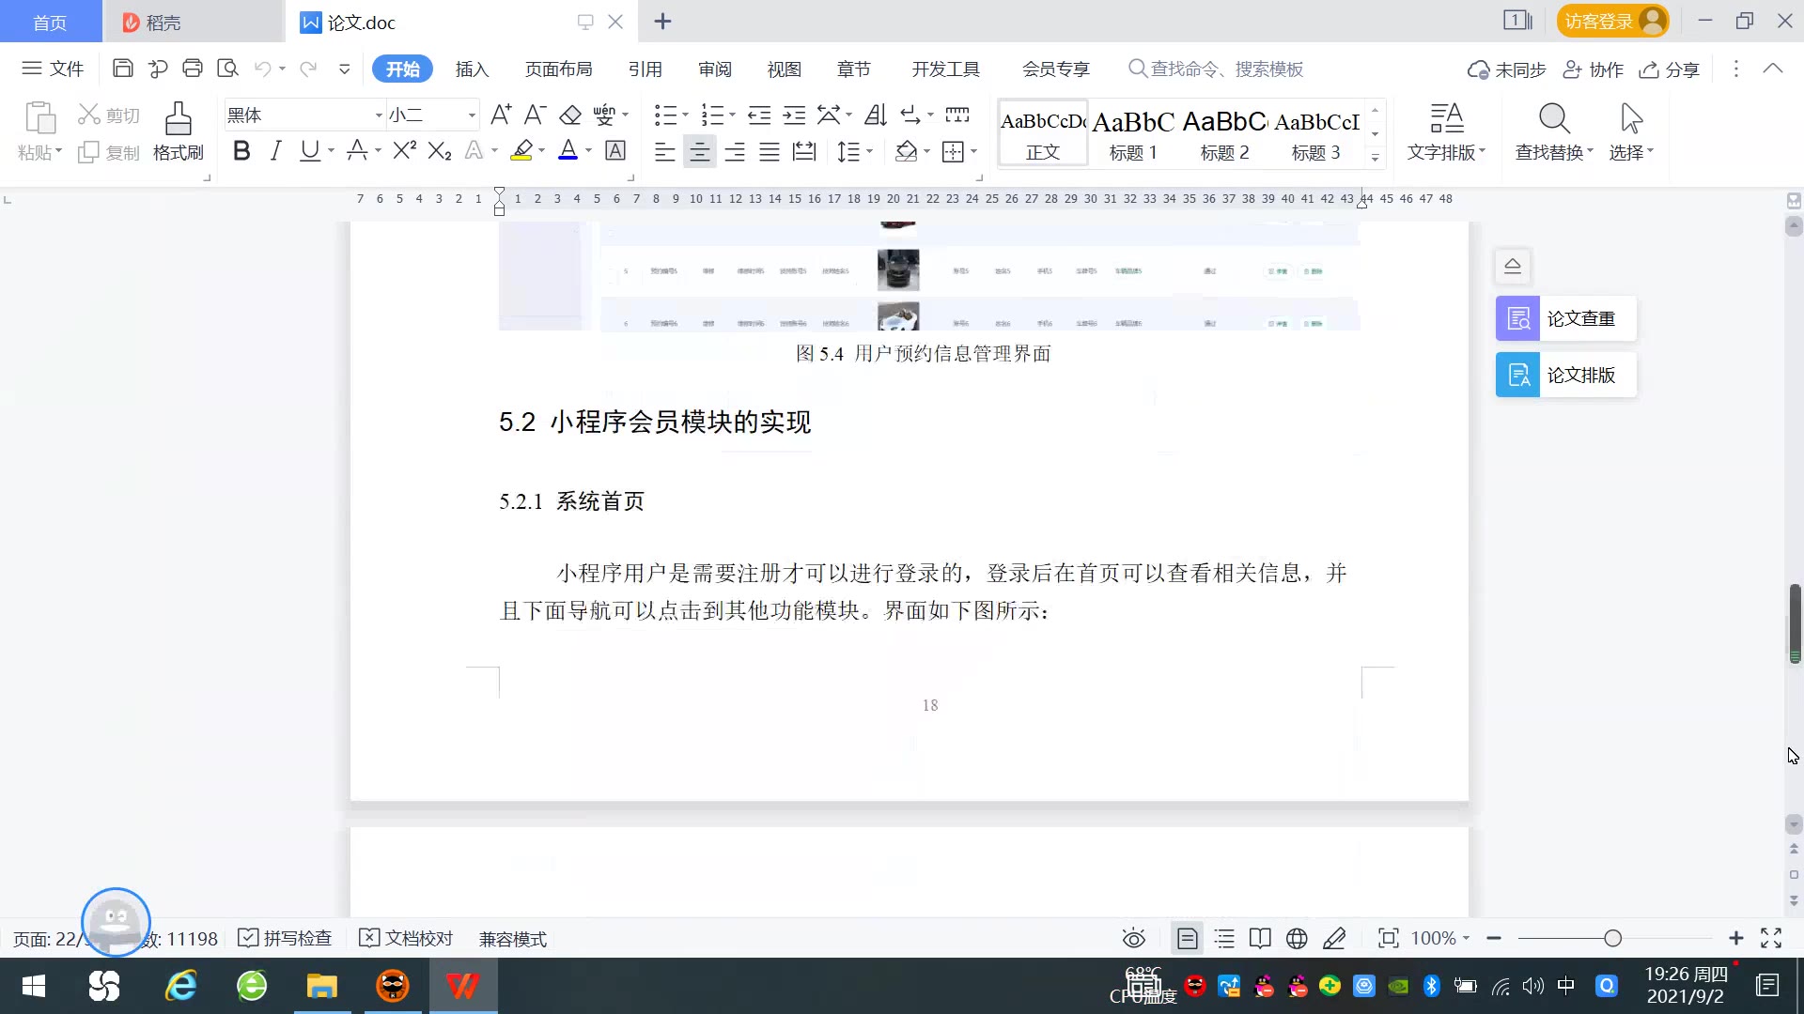Toggle document proofreading (文档校对) option
The height and width of the screenshot is (1014, 1804).
(407, 938)
